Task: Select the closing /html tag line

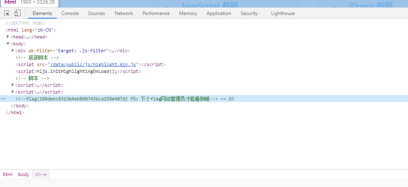Action: pos(15,113)
